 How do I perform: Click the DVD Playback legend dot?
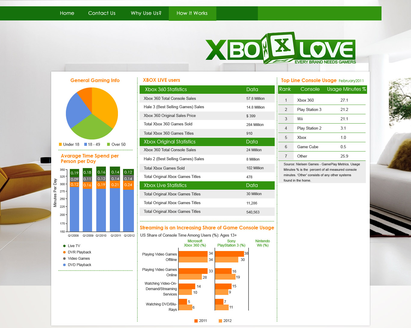pyautogui.click(x=64, y=265)
